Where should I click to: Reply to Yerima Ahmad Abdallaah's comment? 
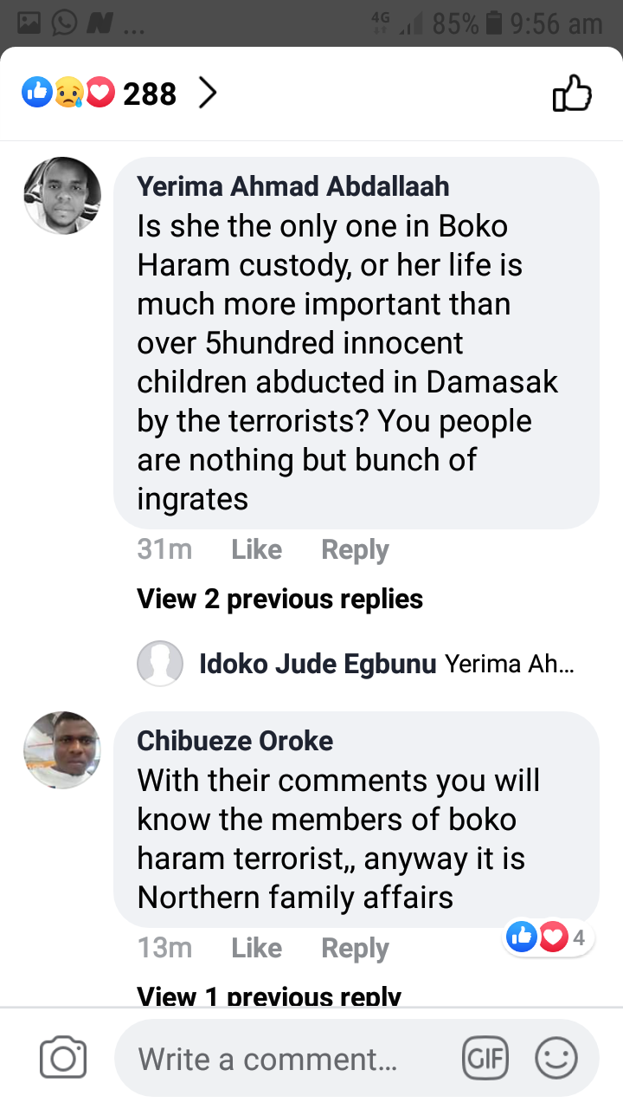pos(355,549)
